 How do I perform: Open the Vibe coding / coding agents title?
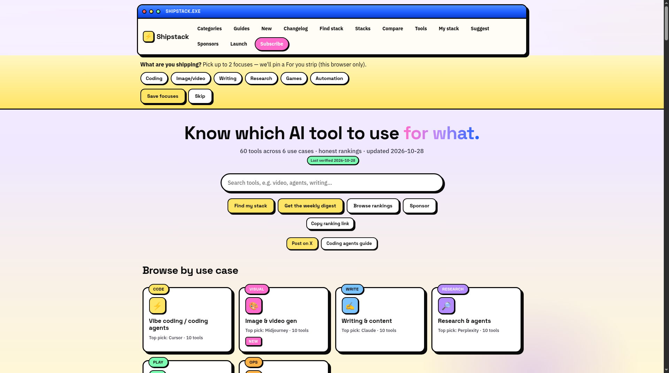coord(178,324)
